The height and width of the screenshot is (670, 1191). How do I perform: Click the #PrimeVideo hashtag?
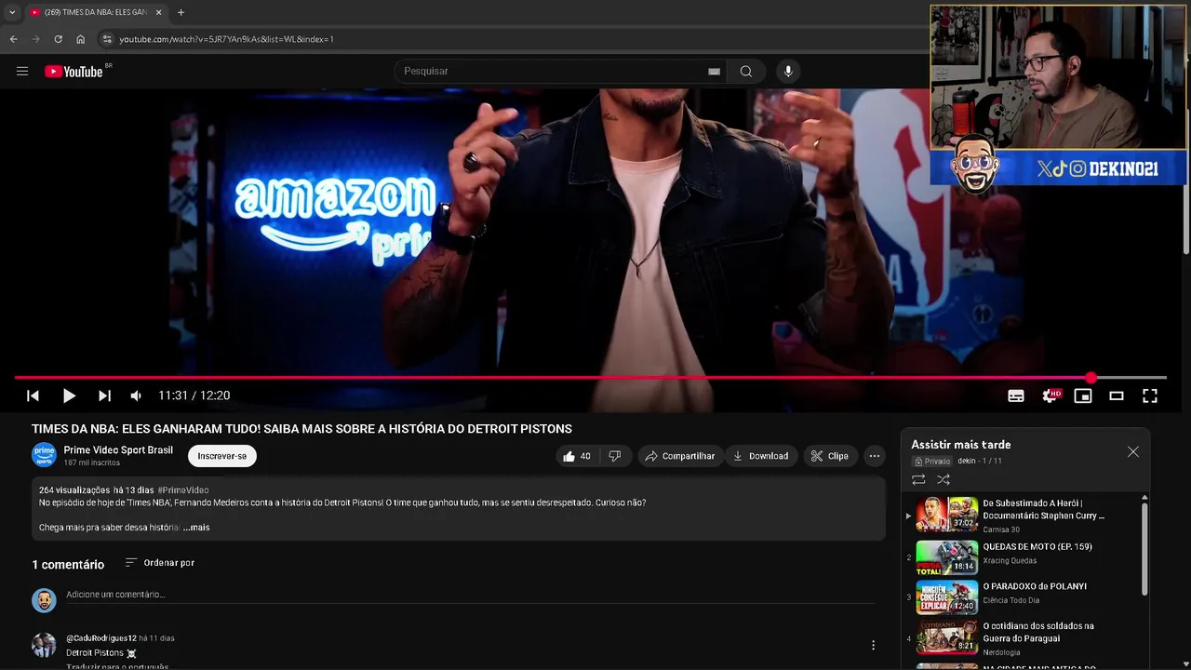pos(183,490)
